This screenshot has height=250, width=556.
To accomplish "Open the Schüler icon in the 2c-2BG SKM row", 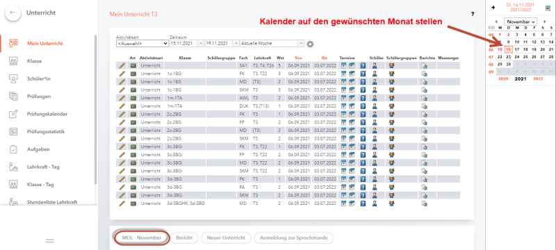I will click(375, 138).
